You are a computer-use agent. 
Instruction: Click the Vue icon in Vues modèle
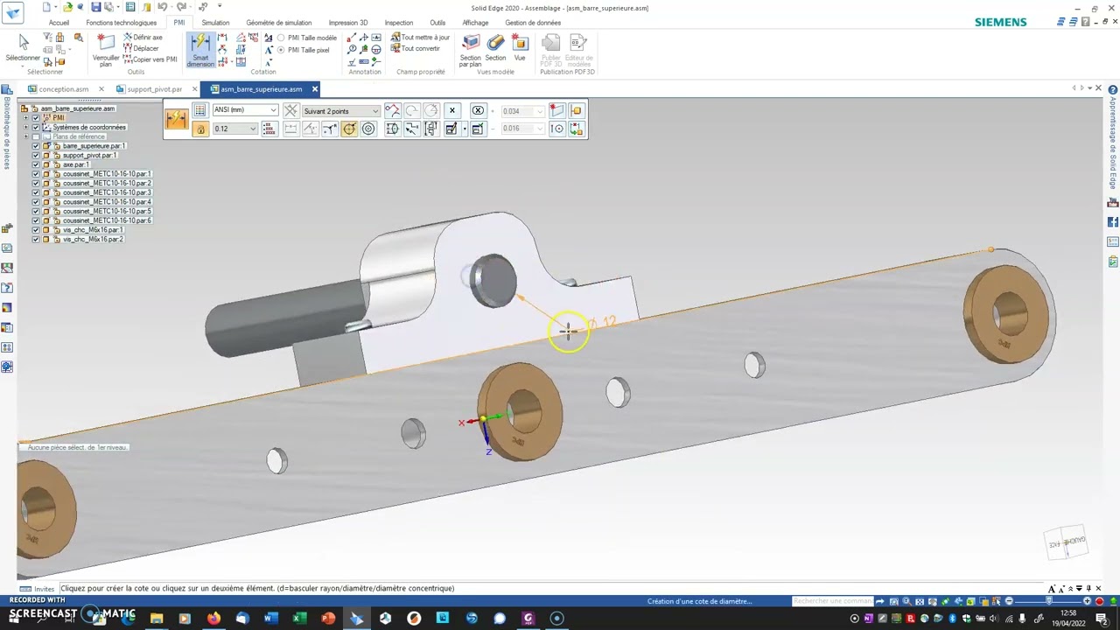pyautogui.click(x=520, y=48)
